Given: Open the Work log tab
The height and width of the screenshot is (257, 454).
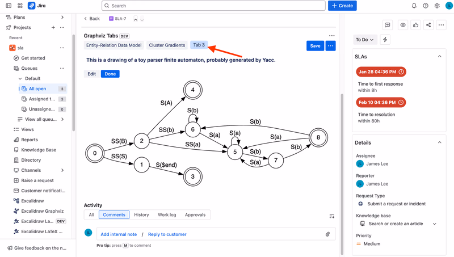Looking at the screenshot, I should click(x=167, y=215).
